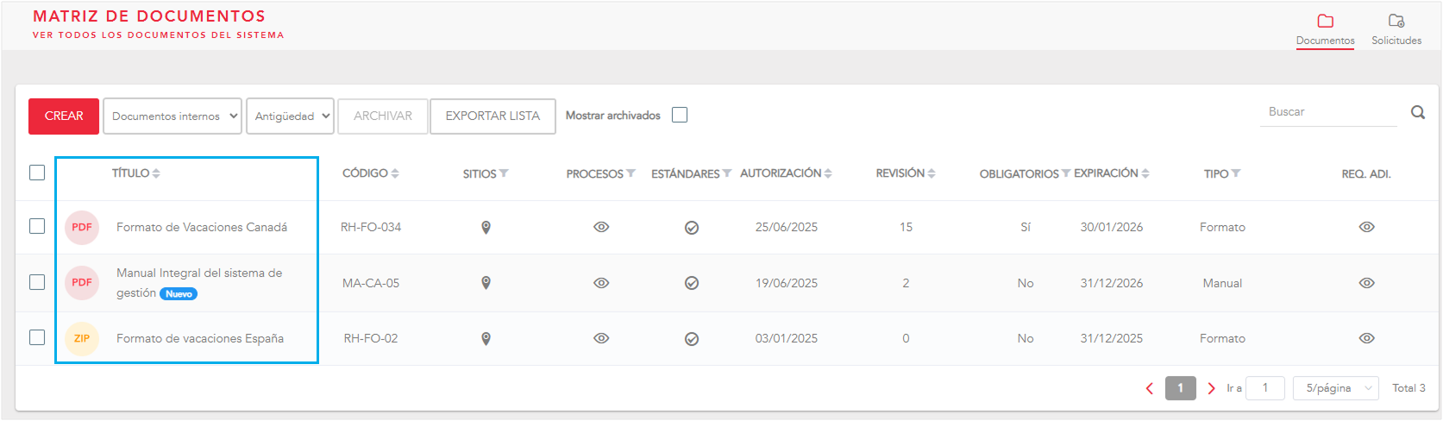
Task: Click standards checkmark icon for RH-FO-02
Action: coord(691,339)
